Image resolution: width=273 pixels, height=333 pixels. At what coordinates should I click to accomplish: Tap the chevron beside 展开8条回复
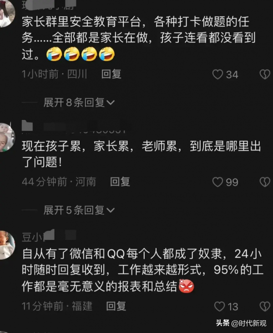[x=111, y=103]
